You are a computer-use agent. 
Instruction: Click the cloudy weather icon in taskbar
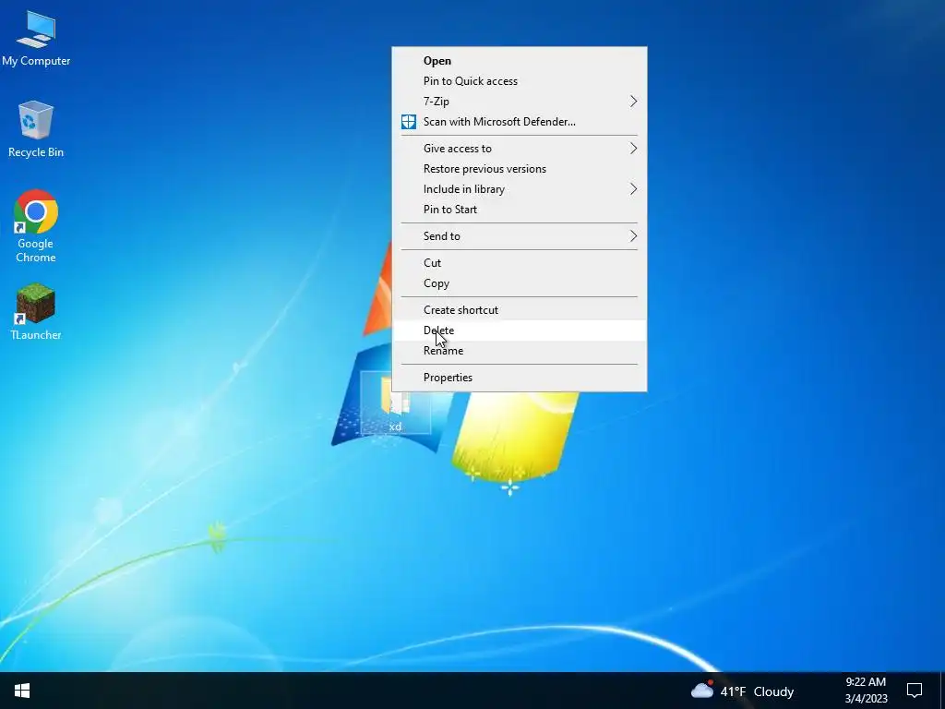[x=702, y=690]
